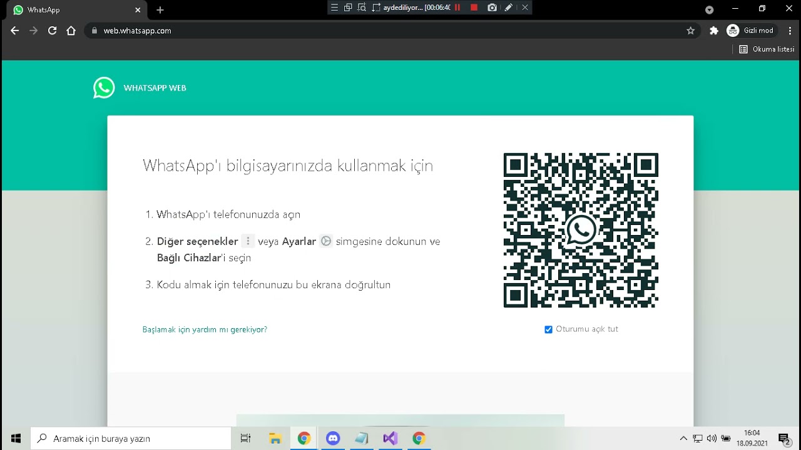Reload the web.whatsapp.com page

point(53,31)
